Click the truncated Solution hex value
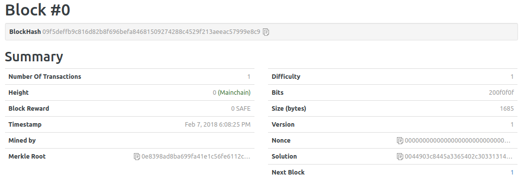 (458, 157)
